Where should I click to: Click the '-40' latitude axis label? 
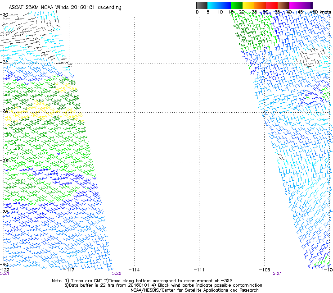point(4,265)
